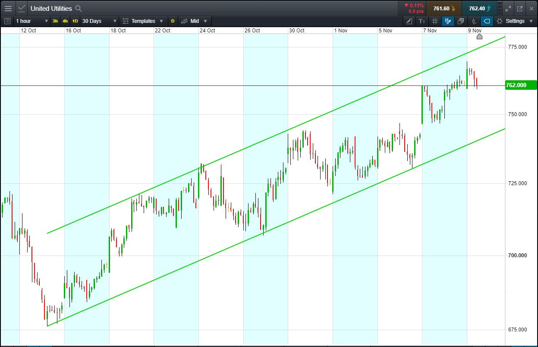This screenshot has height=347, width=538.
Task: Switch to the 4h interval shortcut
Action: coord(65,21)
